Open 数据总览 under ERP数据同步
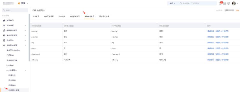 [12, 75]
